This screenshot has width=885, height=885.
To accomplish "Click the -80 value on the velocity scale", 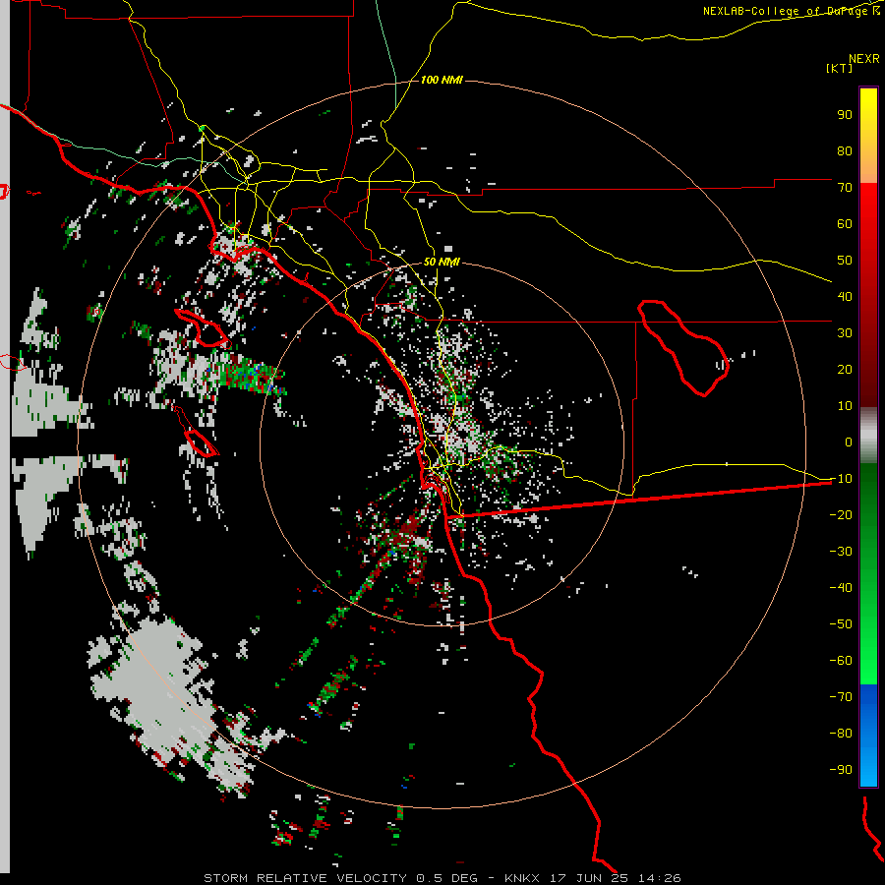I will [841, 734].
